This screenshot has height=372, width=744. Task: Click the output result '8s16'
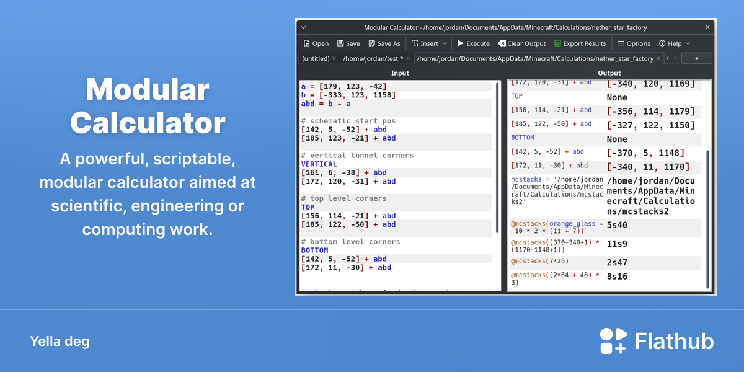617,277
